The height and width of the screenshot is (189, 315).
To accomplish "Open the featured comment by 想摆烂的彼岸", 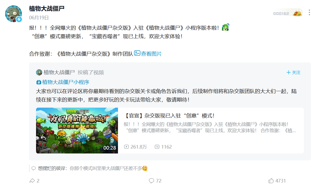I will pos(89,168).
